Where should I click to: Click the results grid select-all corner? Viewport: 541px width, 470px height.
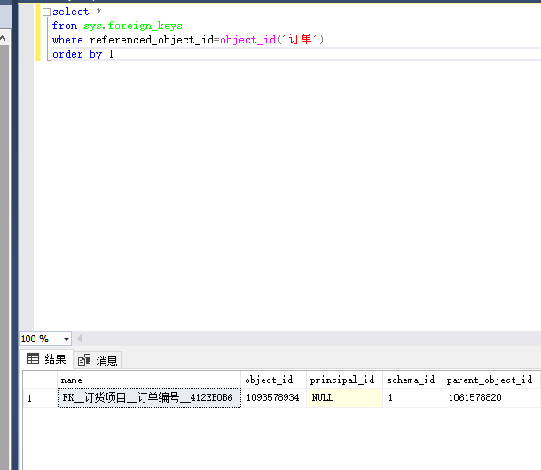[x=39, y=380]
